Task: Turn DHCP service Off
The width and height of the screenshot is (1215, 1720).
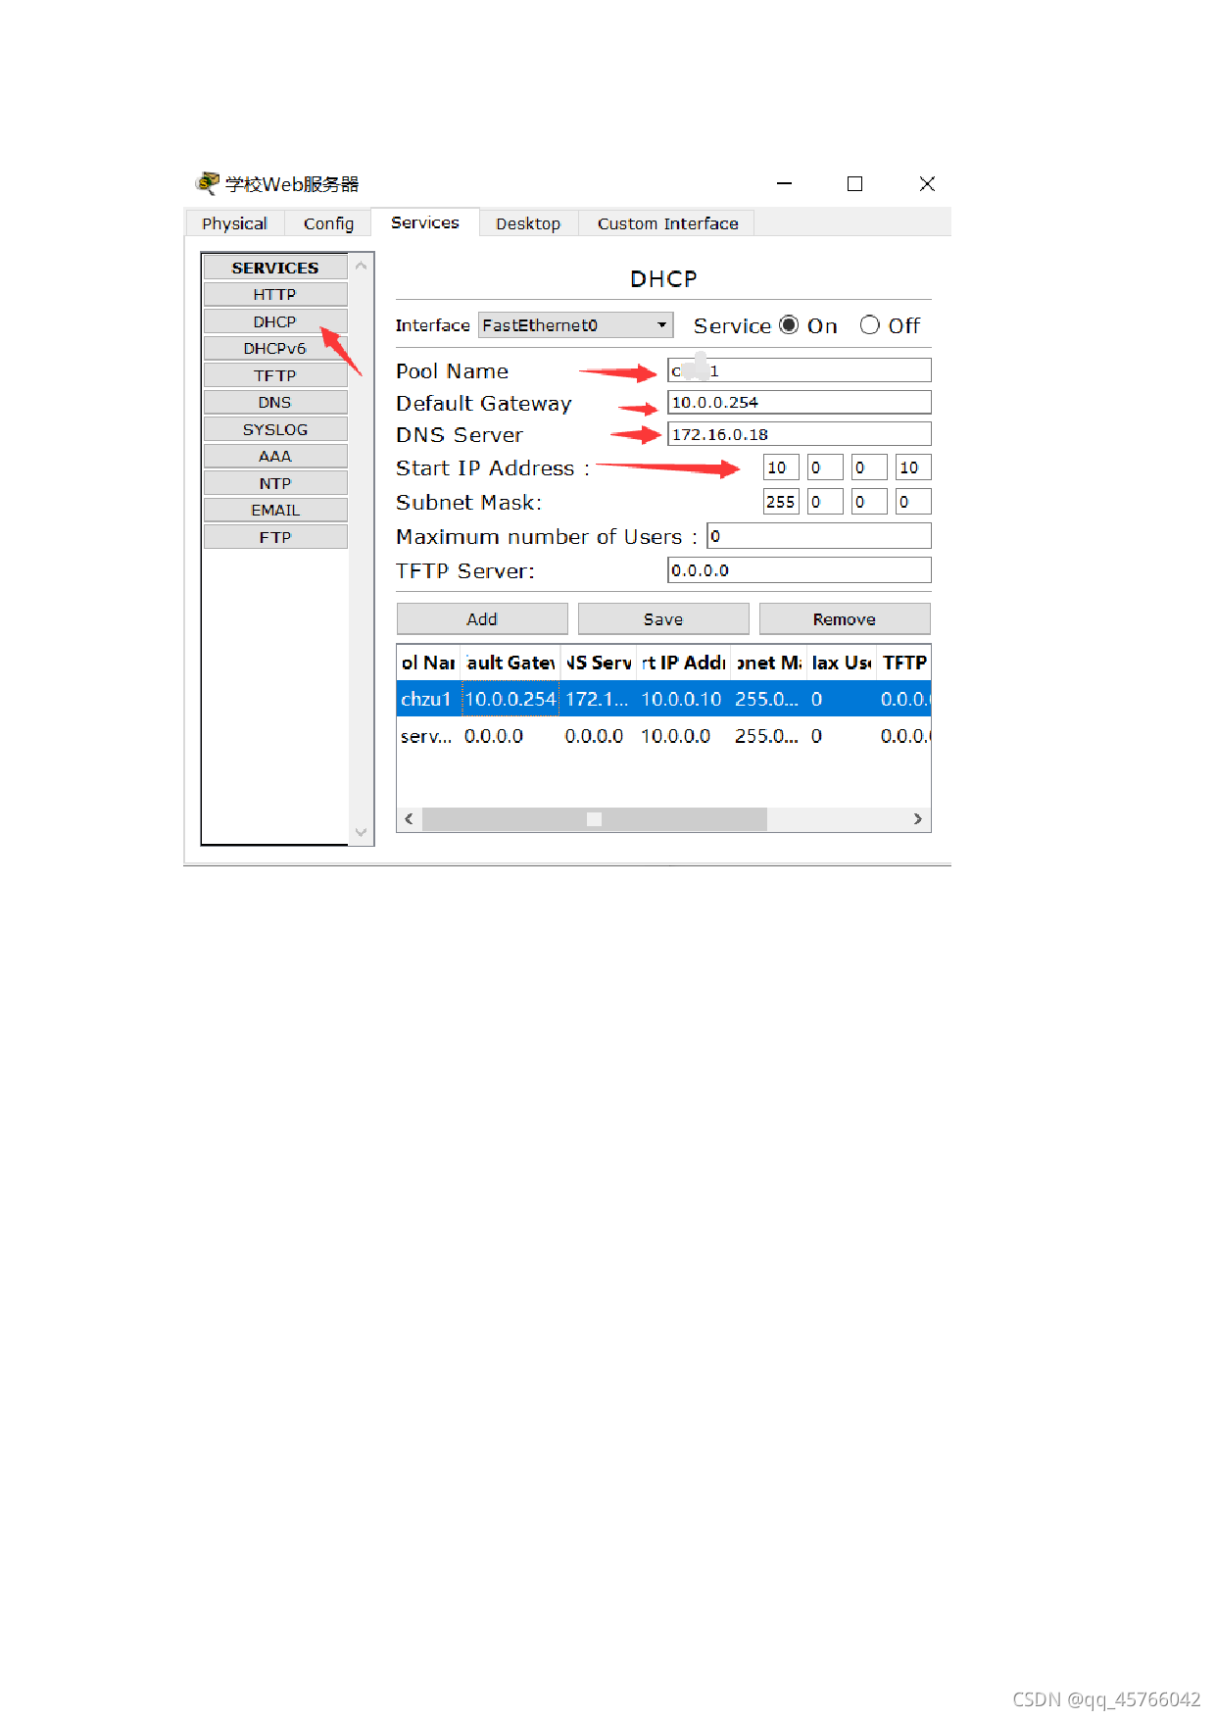Action: 870,325
